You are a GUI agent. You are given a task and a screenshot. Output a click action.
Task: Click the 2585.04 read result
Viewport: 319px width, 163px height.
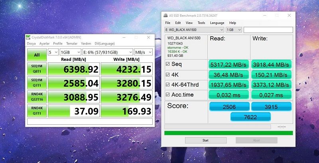74,83
